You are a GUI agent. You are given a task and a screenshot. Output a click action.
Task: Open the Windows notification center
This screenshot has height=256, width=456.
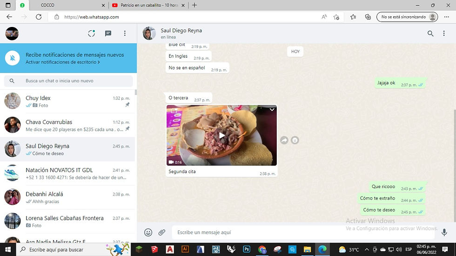(x=445, y=249)
